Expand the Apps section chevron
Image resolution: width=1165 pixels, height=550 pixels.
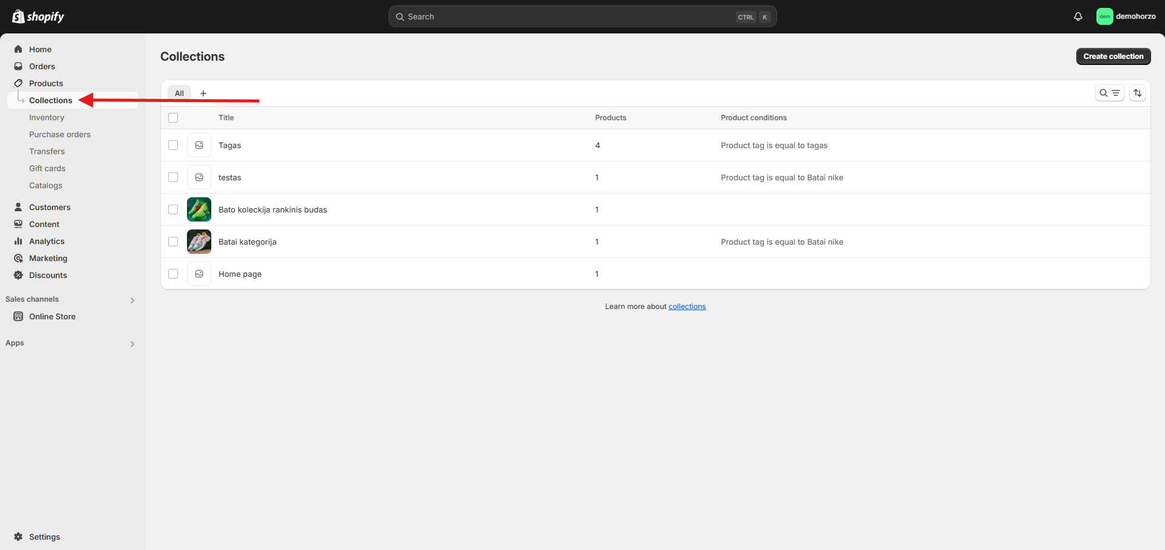(x=132, y=344)
